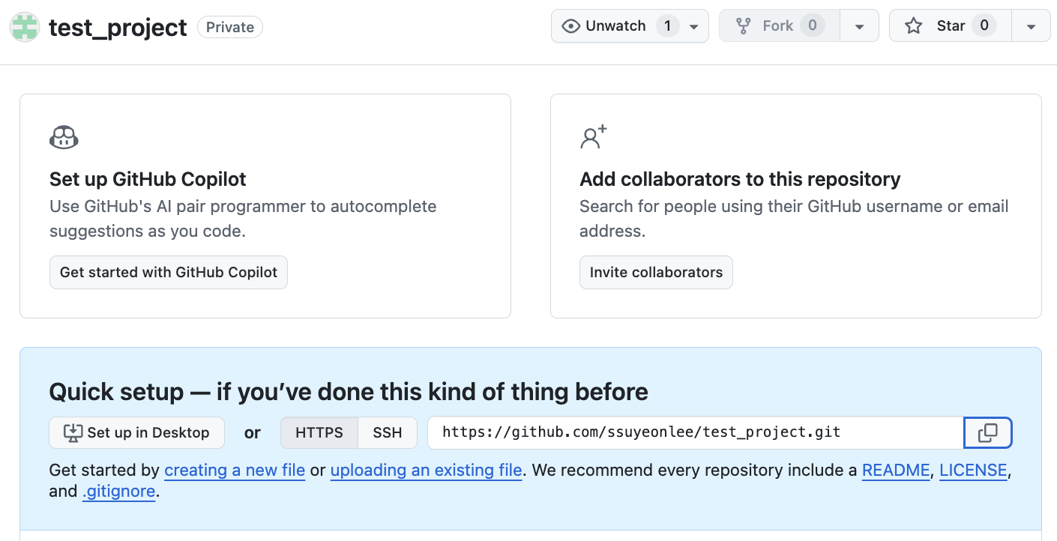Click the desktop download icon

coord(73,433)
